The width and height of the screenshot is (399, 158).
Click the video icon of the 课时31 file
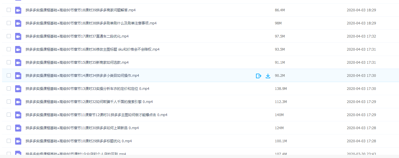click(x=18, y=115)
